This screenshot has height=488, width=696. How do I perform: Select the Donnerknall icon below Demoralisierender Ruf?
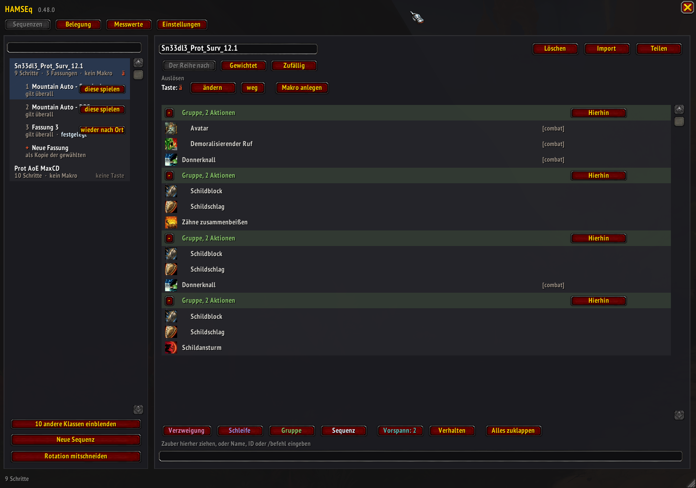pos(171,160)
